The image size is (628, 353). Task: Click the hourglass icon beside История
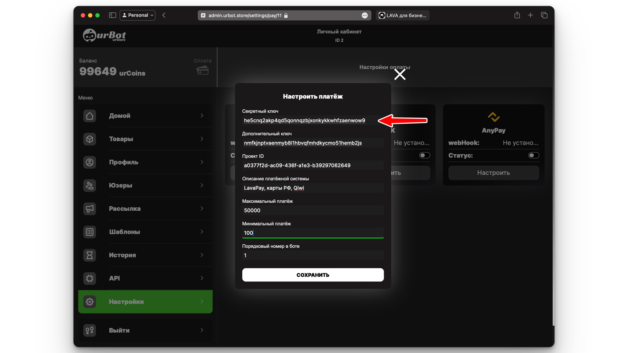(89, 255)
